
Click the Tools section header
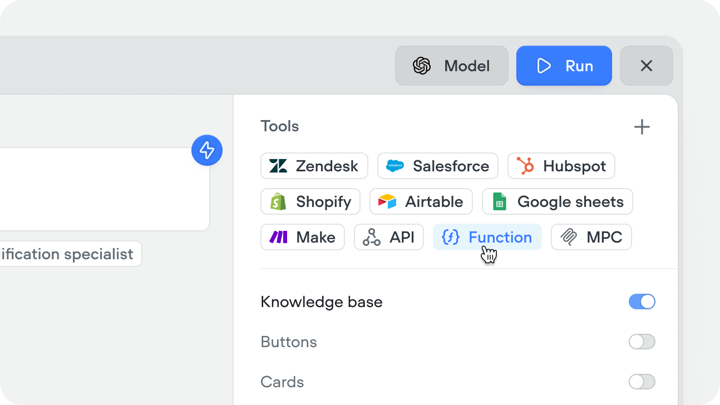279,126
